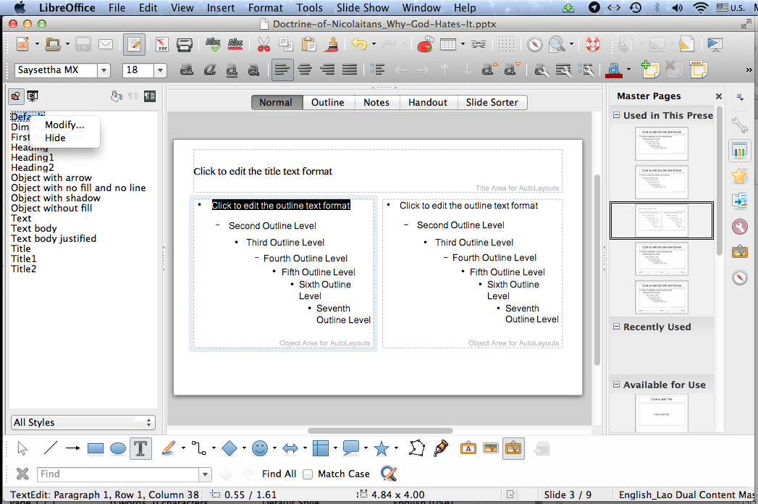Insert a table using the toolbar icon

pos(447,44)
